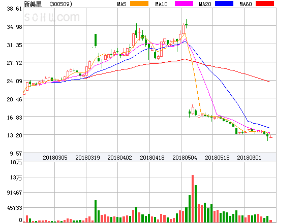The height and width of the screenshot is (223, 305).
Task: Click the 31.35 price axis label
Action: (14, 45)
